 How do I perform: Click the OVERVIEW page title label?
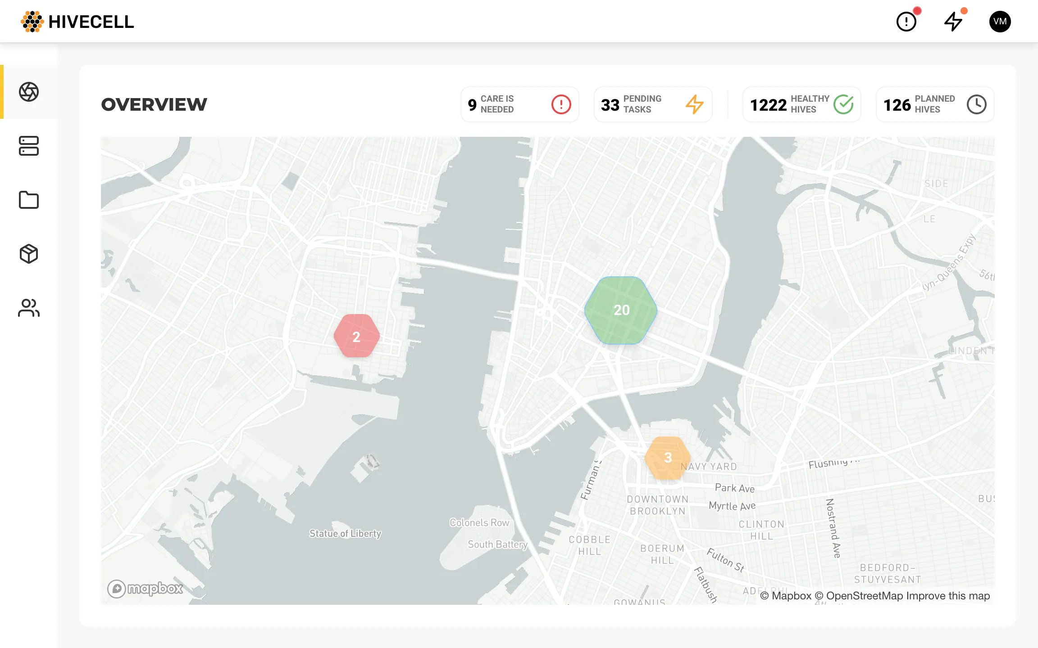(x=155, y=104)
